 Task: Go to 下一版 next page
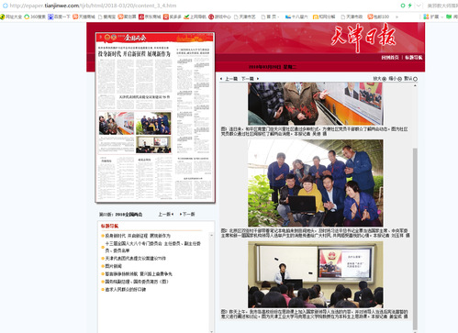(187, 214)
